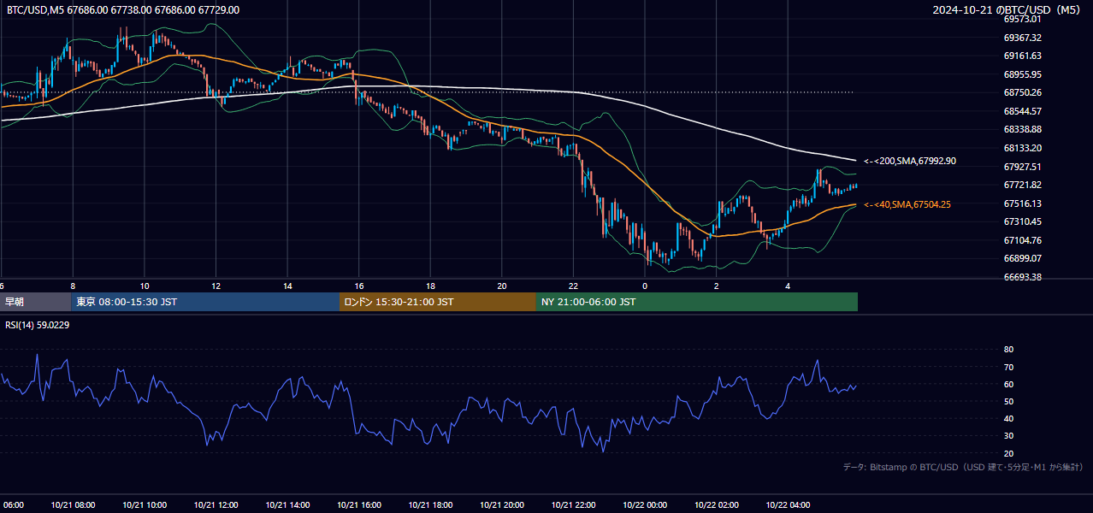This screenshot has width=1093, height=513.
Task: Click the RSI scale value 40
Action: (x=1008, y=418)
